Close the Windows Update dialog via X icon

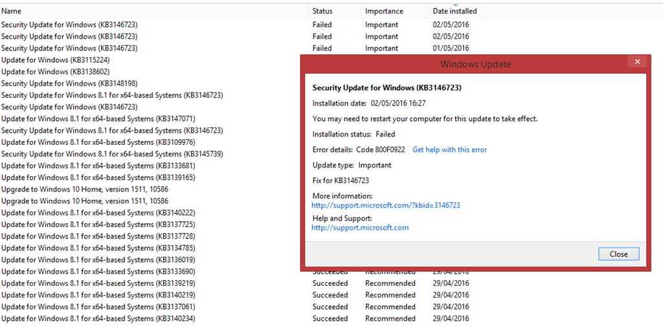637,61
